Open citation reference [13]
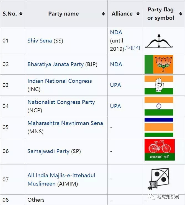This screenshot has width=185, height=205. pyautogui.click(x=128, y=47)
